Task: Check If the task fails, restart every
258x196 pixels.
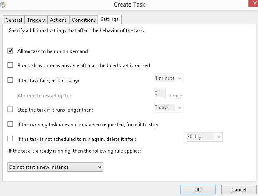Action: pos(10,80)
